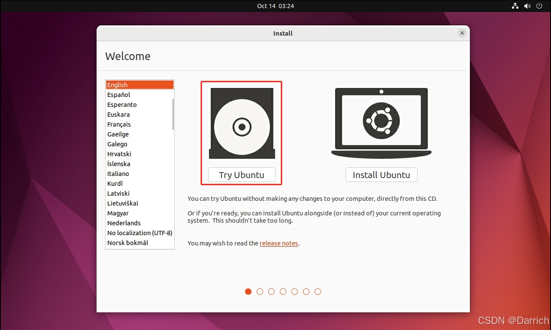
Task: Select Norsk bokmål in the language list
Action: (x=139, y=243)
